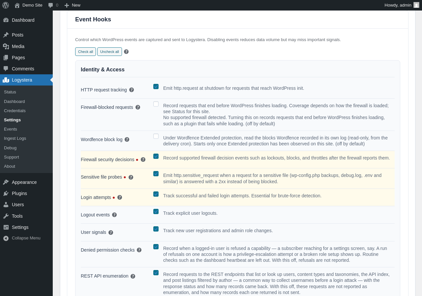422x296 pixels.
Task: Show help for Firewall security decisions
Action: coord(143,160)
